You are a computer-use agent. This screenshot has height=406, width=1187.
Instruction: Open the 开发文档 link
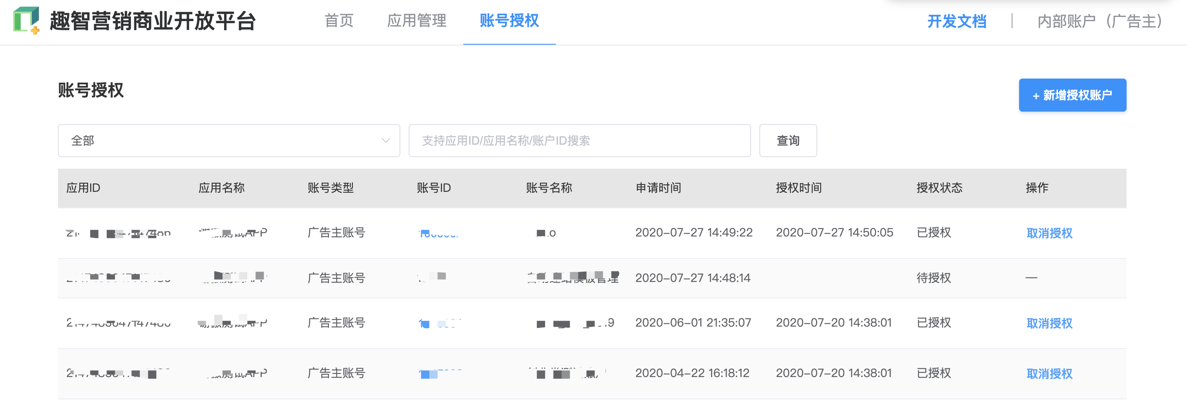pos(957,21)
